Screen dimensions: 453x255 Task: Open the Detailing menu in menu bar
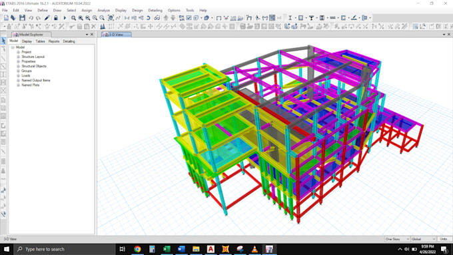(155, 11)
